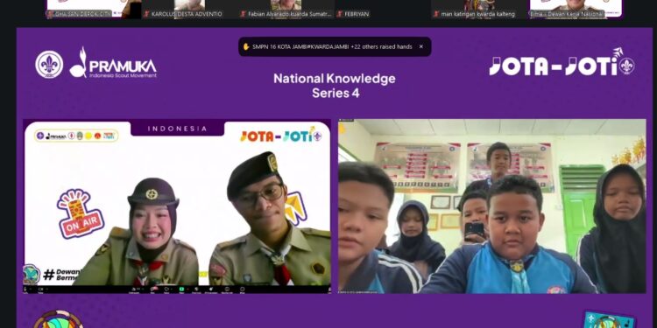Click video camera icon in embedded Zoom toolbar
Image resolution: width=657 pixels, height=328 pixels.
40,290
